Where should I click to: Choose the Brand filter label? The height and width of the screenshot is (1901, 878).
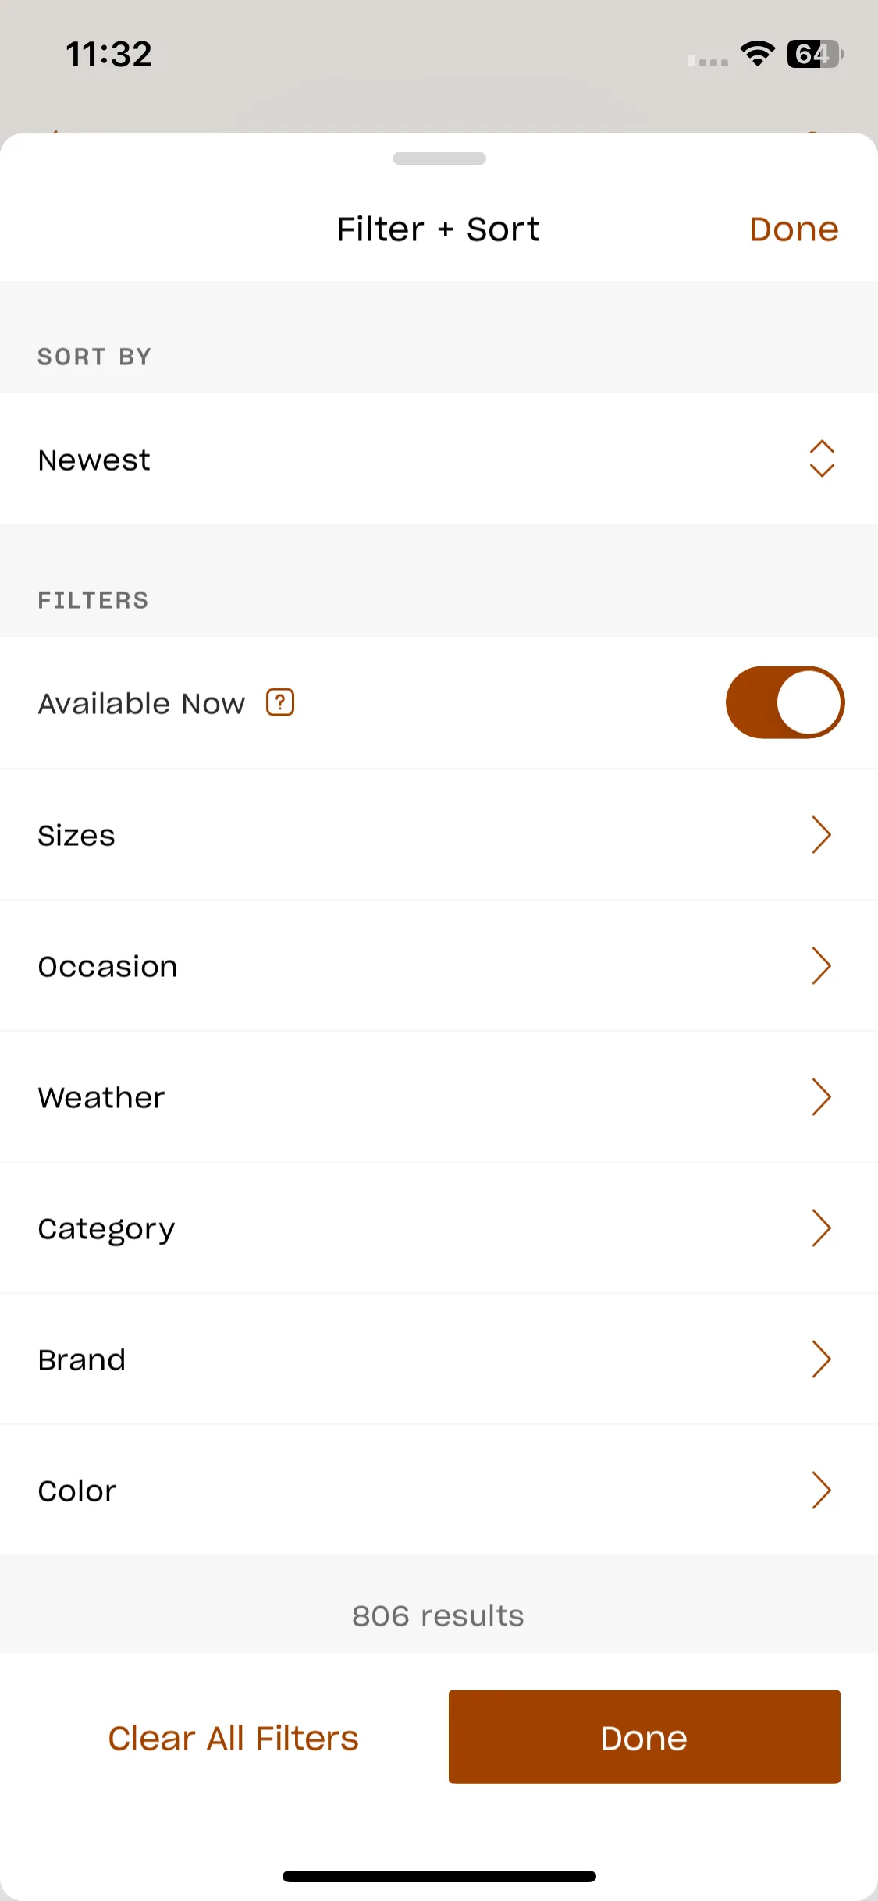[82, 1360]
